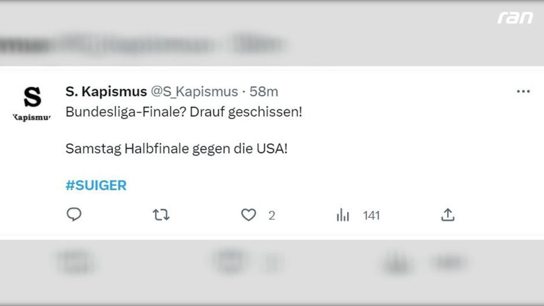This screenshot has width=544, height=306.
Task: Click the blurred tweet header above
Action: click(x=145, y=43)
